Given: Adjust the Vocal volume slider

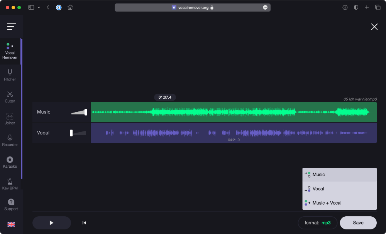Looking at the screenshot, I should point(78,133).
